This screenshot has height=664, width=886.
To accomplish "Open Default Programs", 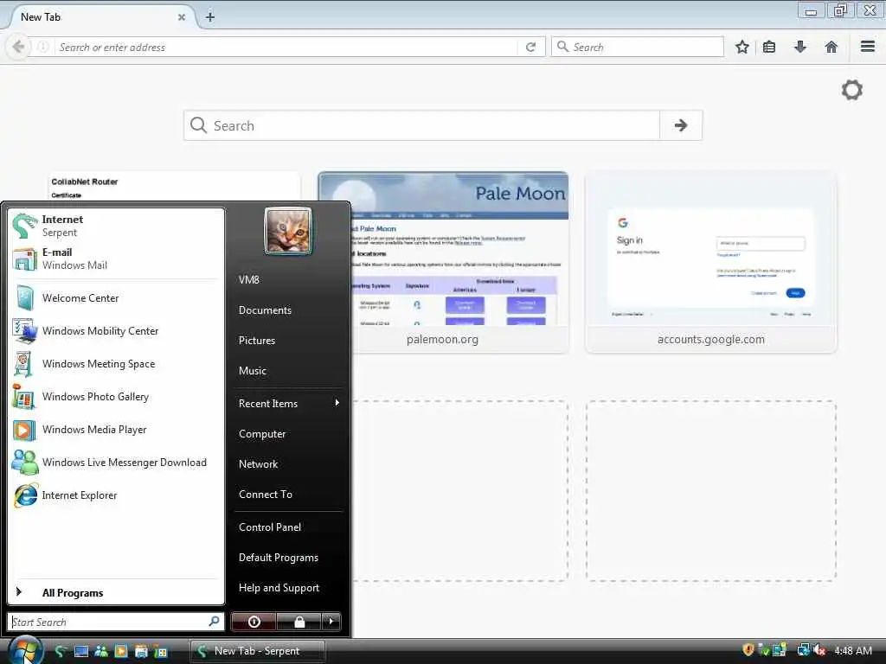I will coord(288,558).
